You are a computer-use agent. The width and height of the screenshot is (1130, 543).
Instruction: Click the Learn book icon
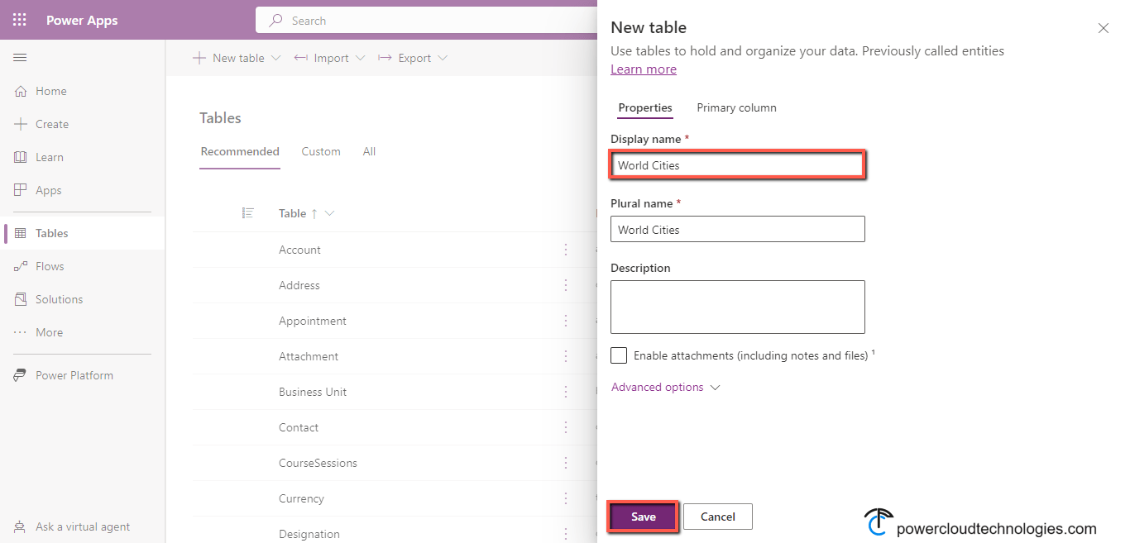tap(21, 157)
